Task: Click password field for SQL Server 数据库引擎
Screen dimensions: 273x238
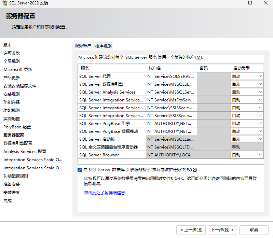Action: pyautogui.click(x=214, y=84)
